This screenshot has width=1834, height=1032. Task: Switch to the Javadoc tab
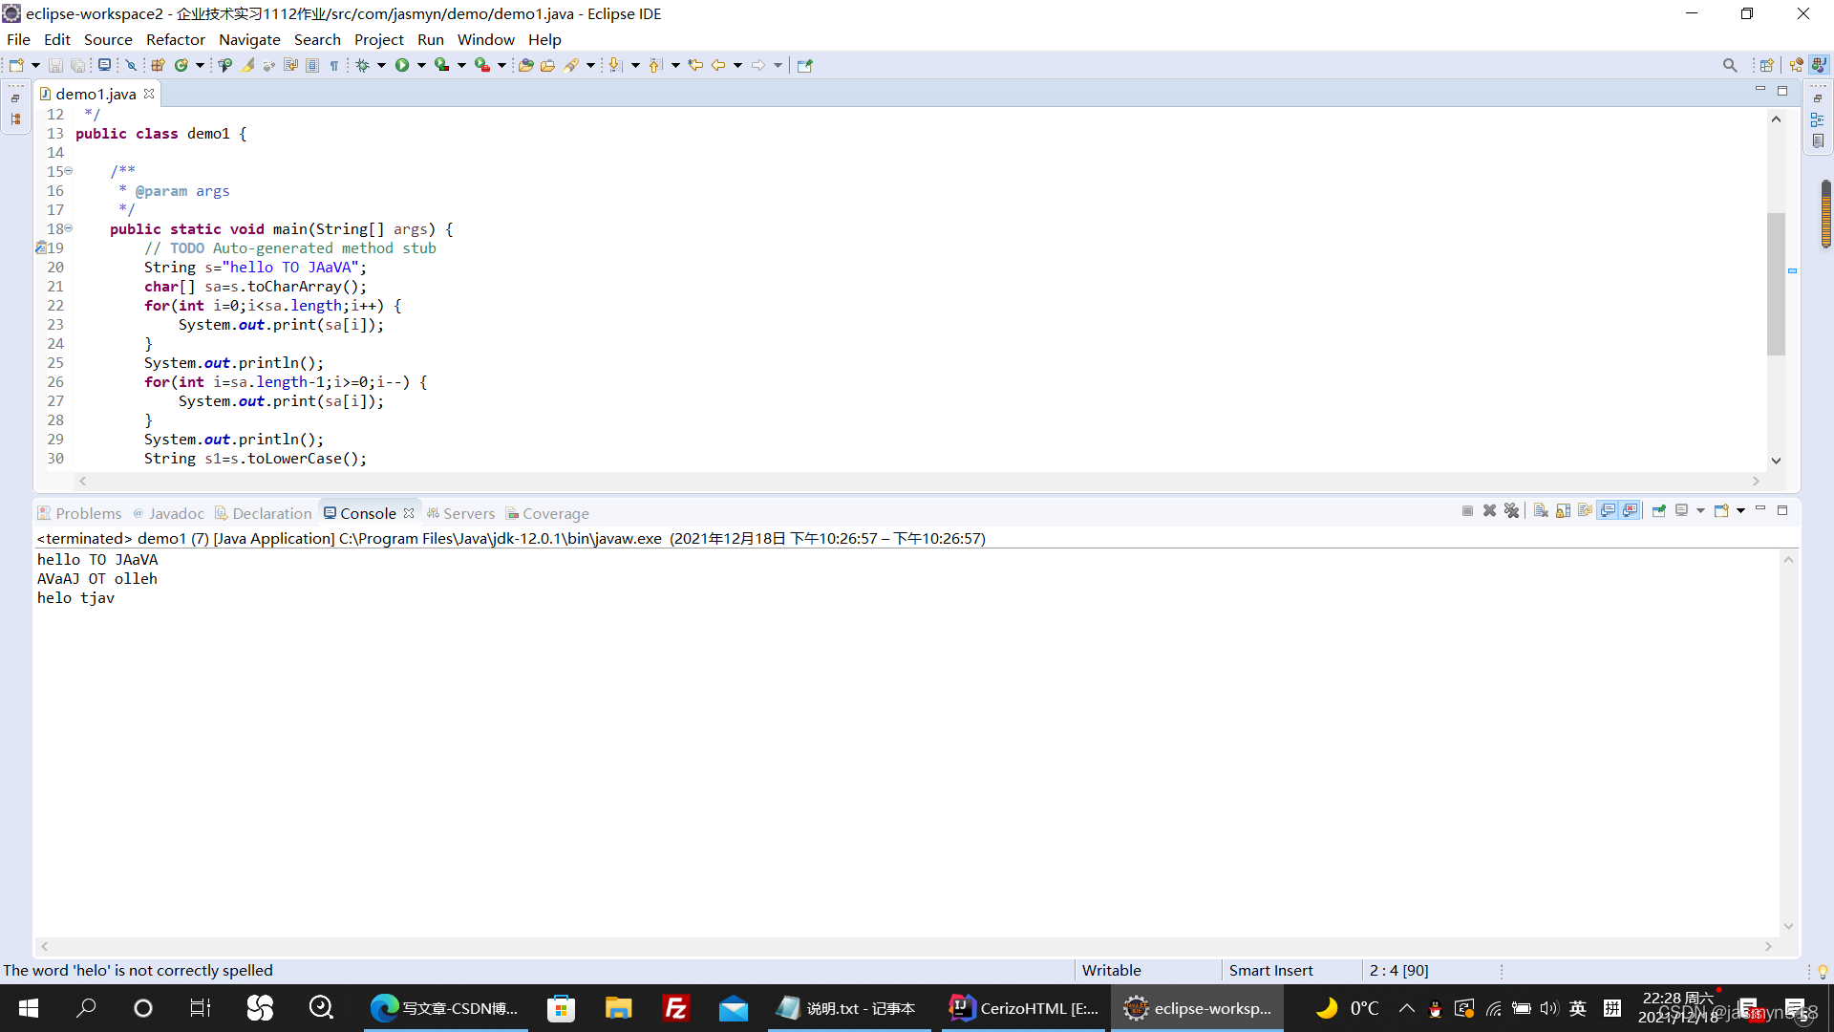tap(177, 513)
